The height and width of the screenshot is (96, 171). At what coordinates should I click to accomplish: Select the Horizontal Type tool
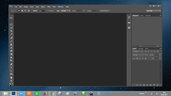(x=11, y=67)
